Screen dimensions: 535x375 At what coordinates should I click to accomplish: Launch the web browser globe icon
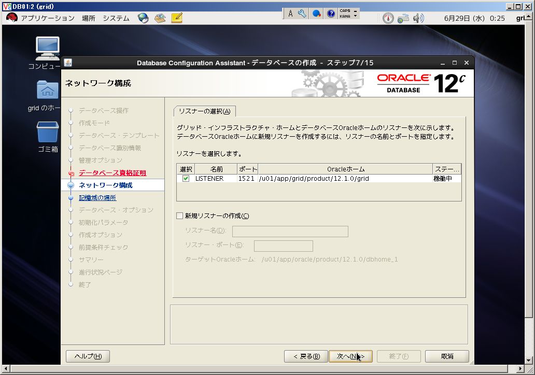coord(143,18)
